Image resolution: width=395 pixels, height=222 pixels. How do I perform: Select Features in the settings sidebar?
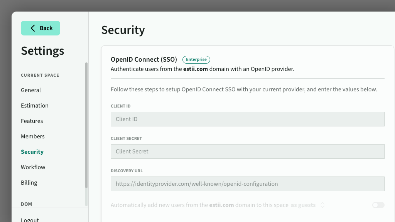32,121
